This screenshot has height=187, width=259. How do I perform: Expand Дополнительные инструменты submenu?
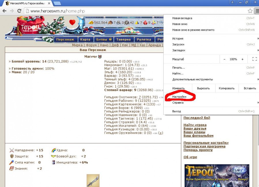click(x=211, y=79)
